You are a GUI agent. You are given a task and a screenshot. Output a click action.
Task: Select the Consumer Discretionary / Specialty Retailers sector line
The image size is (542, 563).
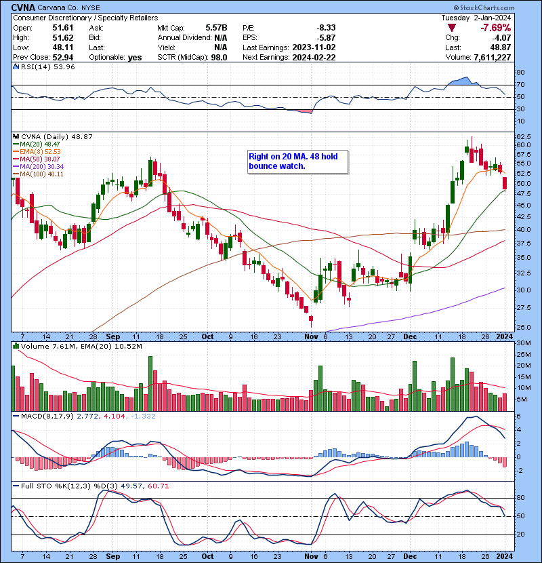point(85,18)
